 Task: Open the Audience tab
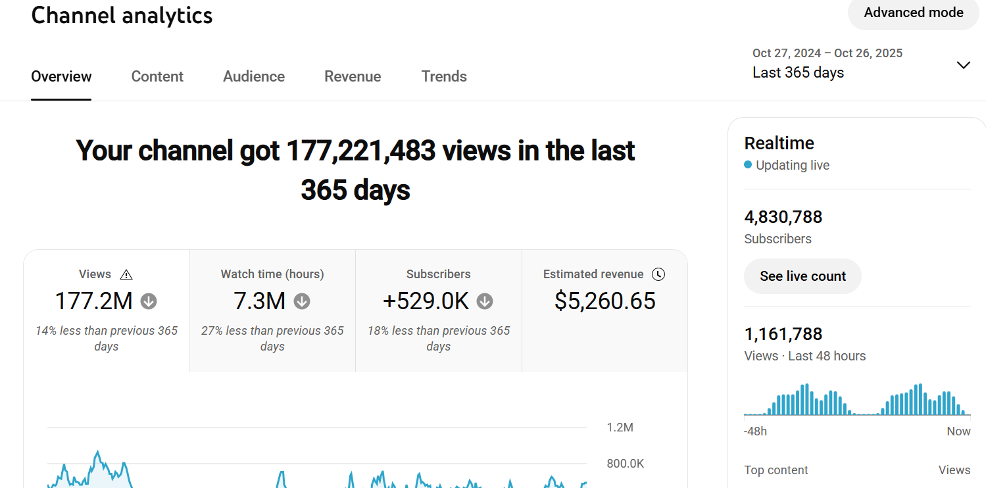[x=254, y=76]
